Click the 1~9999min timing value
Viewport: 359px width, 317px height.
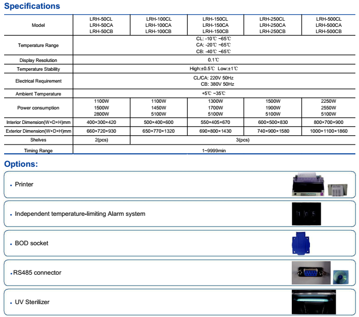(x=214, y=151)
